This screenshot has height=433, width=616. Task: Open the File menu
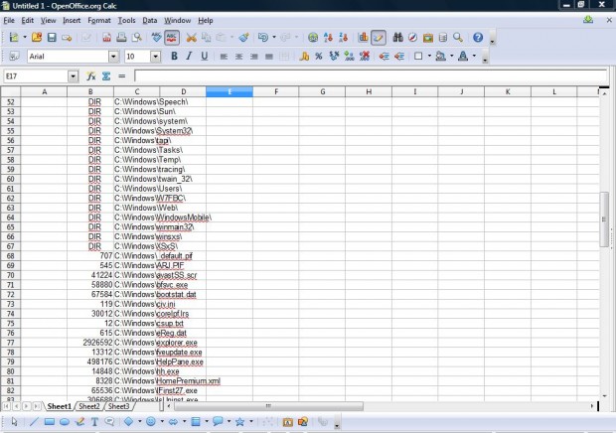(9, 21)
